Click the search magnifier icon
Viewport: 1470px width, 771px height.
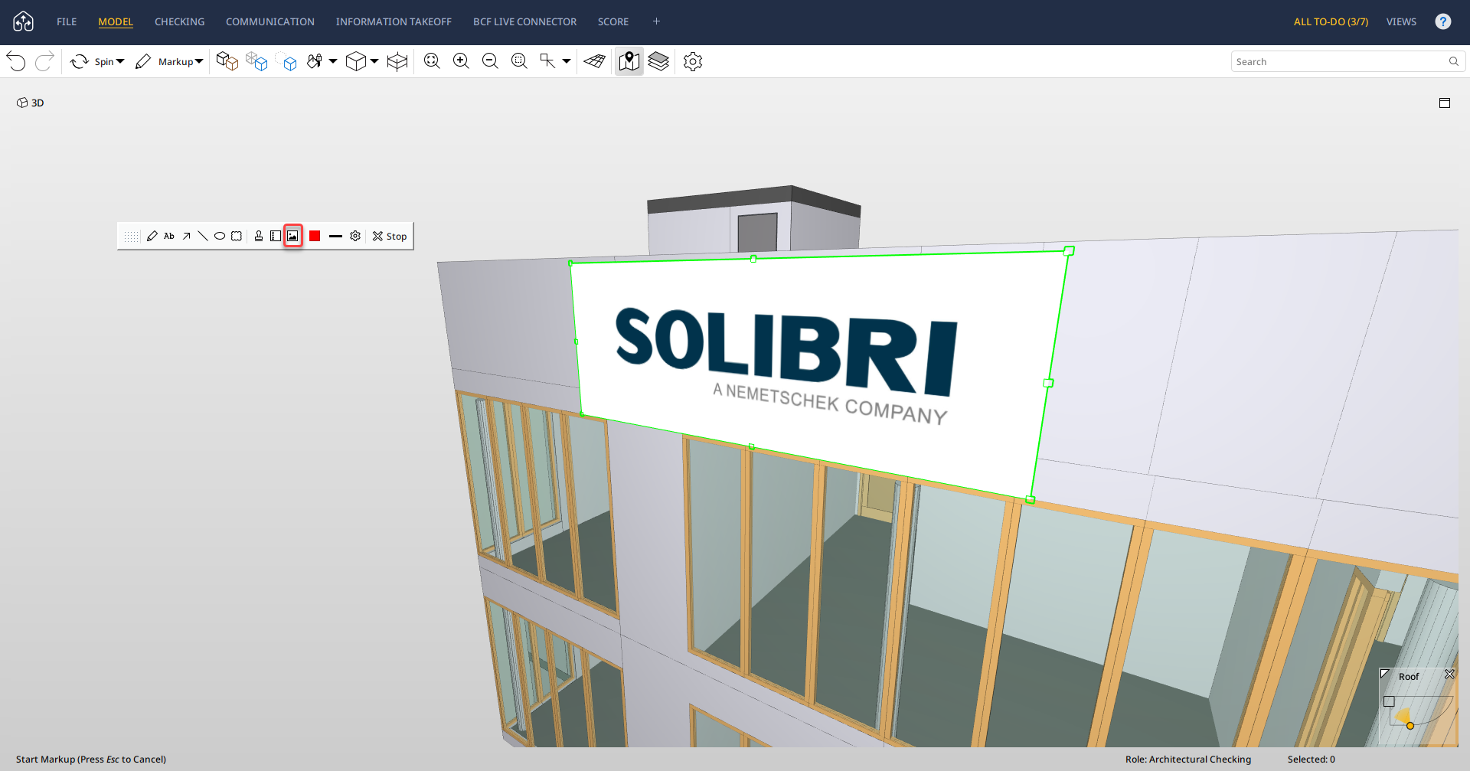1454,61
